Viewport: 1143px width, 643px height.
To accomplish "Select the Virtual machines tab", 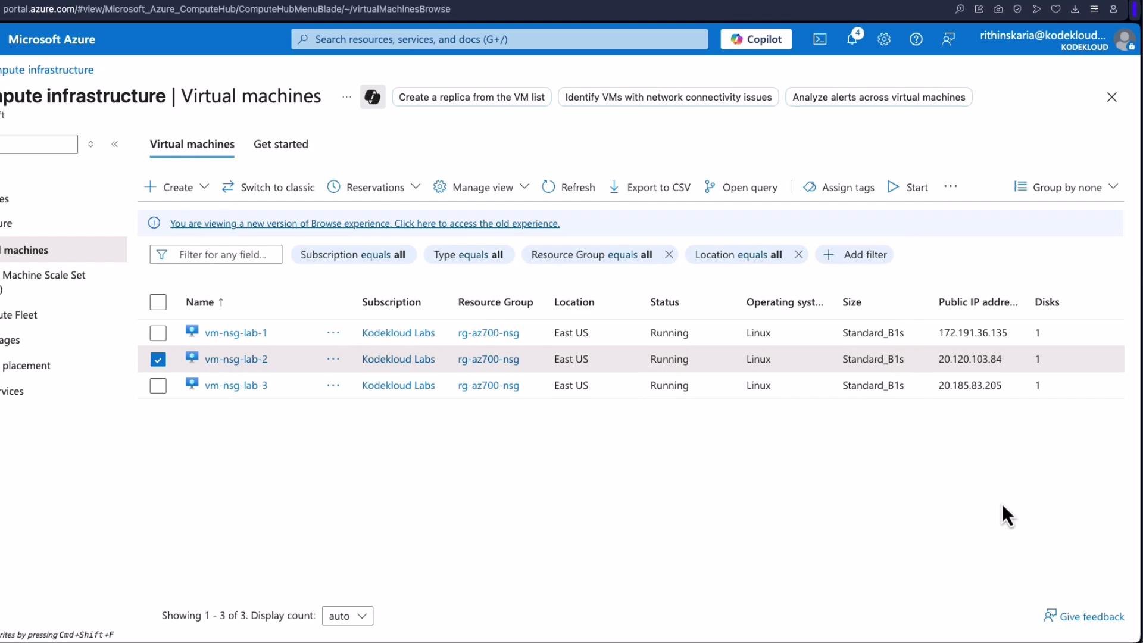I will (192, 144).
